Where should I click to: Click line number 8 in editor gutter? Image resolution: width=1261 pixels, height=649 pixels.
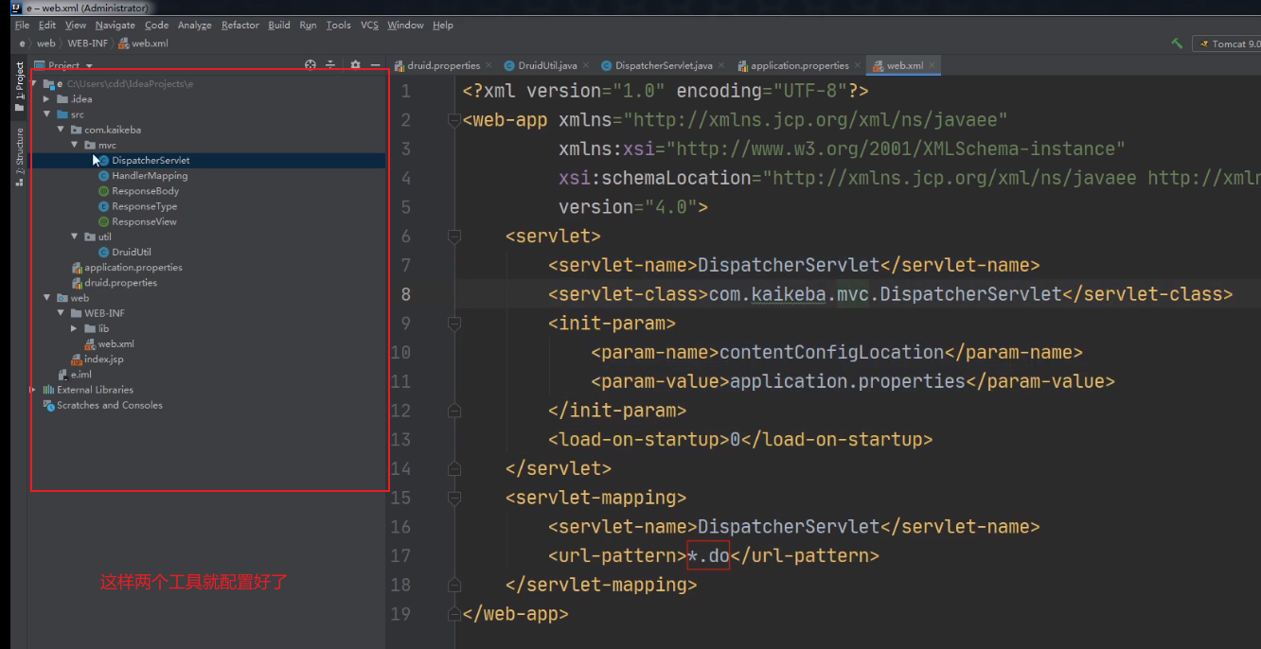coord(406,294)
